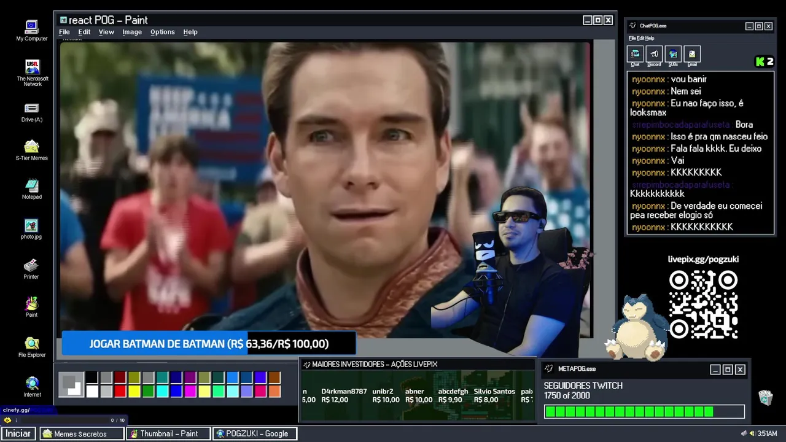The height and width of the screenshot is (442, 786).
Task: Open the S-Tier Memes folder icon
Action: 31,150
